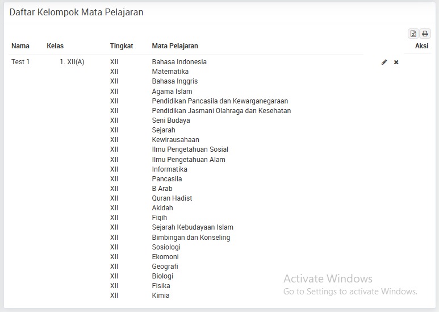Click the Nama column header
The height and width of the screenshot is (312, 439).
tap(20, 46)
